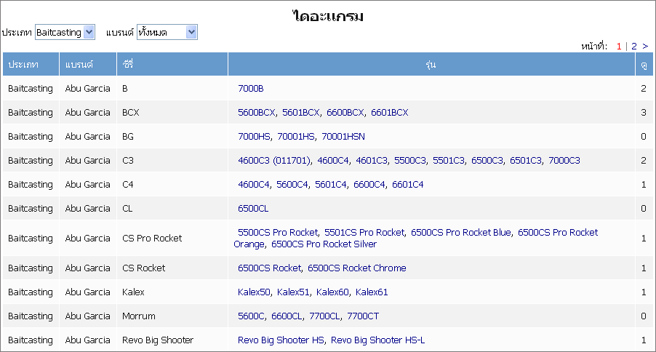656x352 pixels.
Task: Click the ดู column header
Action: (x=644, y=64)
